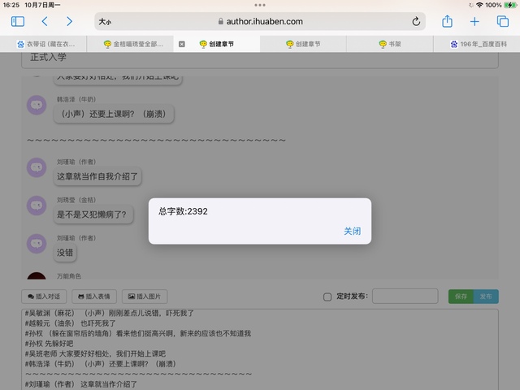Open the 196年_百度百科 tab
520x390 pixels.
click(479, 45)
